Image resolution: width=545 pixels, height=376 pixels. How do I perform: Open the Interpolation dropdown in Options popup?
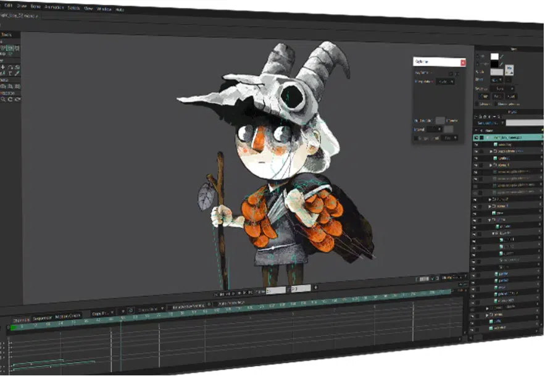click(x=446, y=81)
